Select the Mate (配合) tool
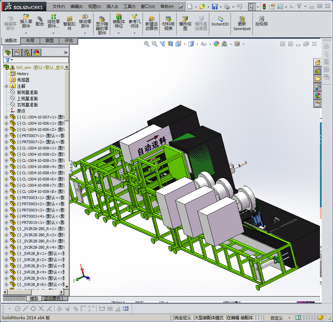The image size is (333, 322). click(40, 21)
